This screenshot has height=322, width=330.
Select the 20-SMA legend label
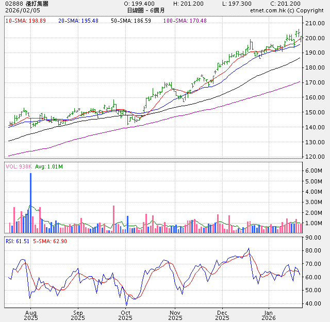75,21
